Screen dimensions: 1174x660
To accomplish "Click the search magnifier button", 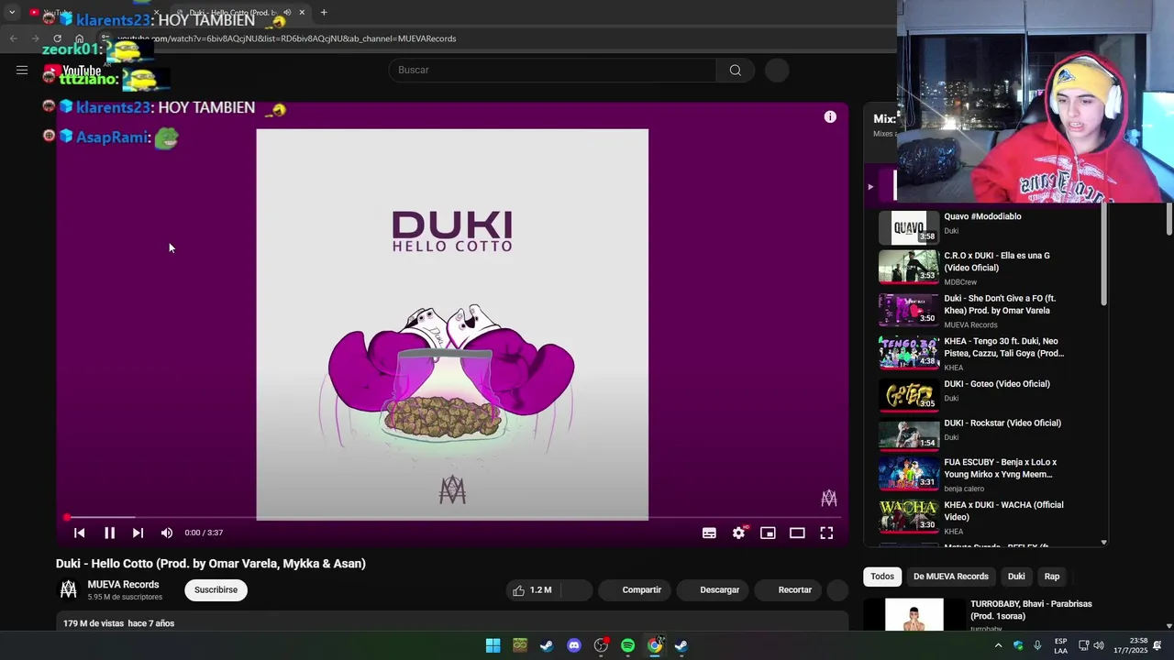I will pos(736,71).
